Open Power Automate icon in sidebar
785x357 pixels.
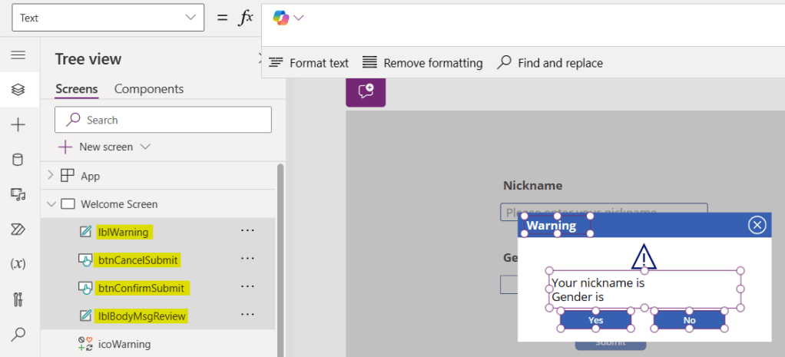pos(18,229)
